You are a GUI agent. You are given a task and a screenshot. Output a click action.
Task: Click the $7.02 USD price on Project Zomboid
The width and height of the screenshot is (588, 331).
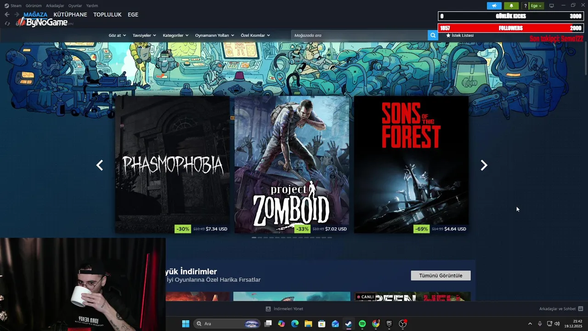[x=336, y=229]
